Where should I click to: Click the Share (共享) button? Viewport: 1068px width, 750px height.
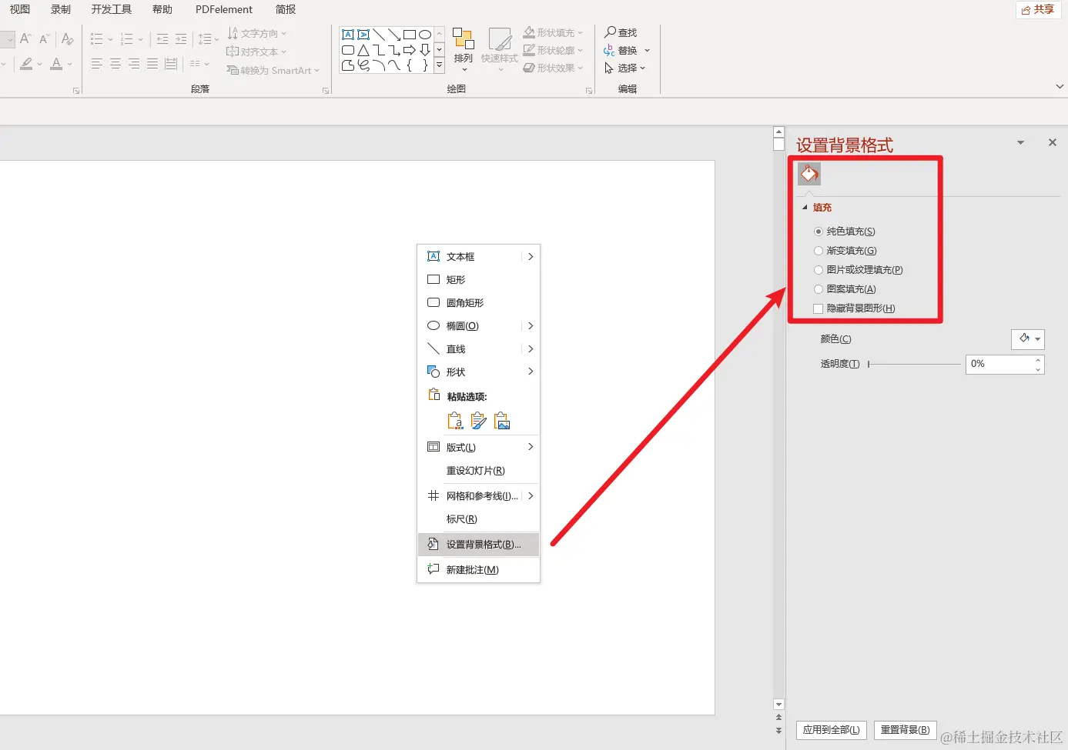point(1038,9)
